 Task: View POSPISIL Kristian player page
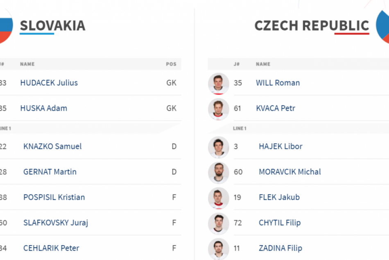(x=54, y=197)
